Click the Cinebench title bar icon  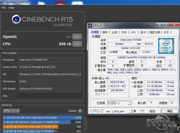[x=1, y=2]
